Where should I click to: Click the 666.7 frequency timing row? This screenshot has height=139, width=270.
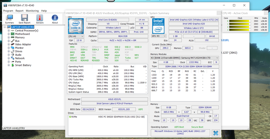pyautogui.click(x=184, y=91)
